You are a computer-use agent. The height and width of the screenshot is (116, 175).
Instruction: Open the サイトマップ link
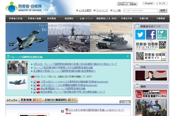102,10
